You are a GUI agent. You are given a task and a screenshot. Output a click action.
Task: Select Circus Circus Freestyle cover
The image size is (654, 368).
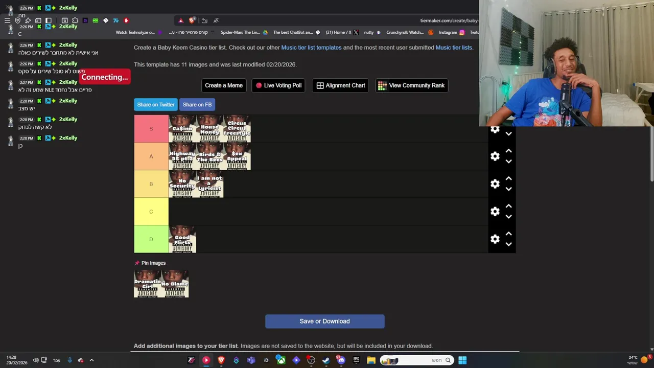(x=237, y=129)
